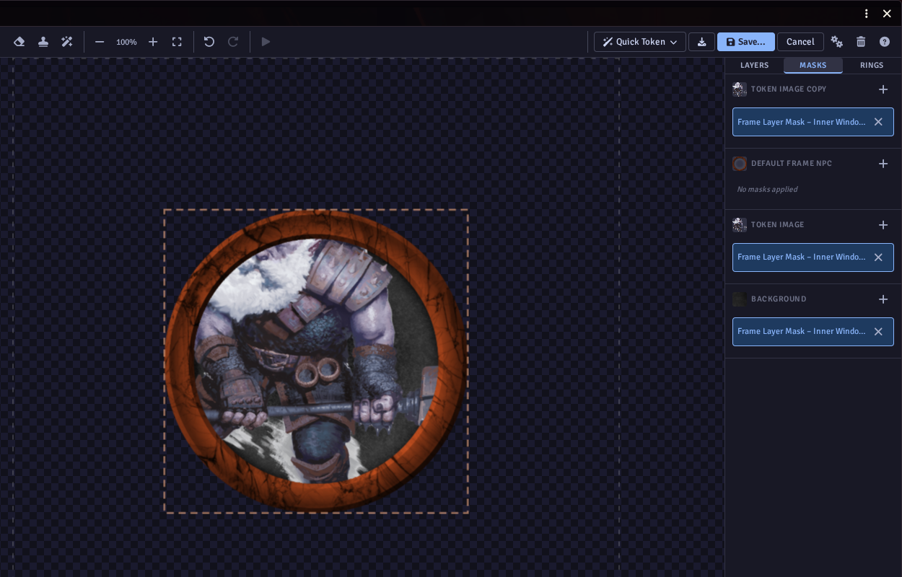
Task: Select the Magic Wand tool
Action: click(67, 42)
